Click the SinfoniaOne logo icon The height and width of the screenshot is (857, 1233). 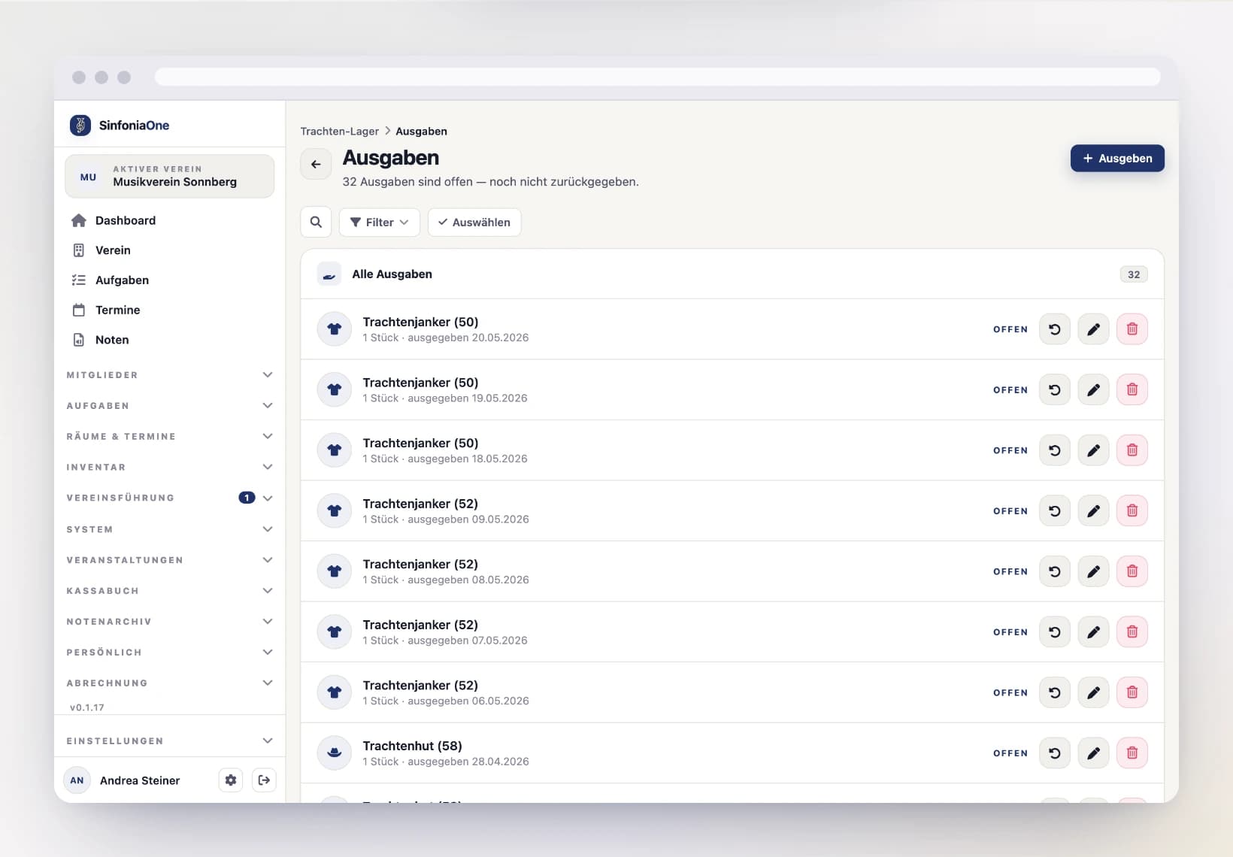(80, 125)
